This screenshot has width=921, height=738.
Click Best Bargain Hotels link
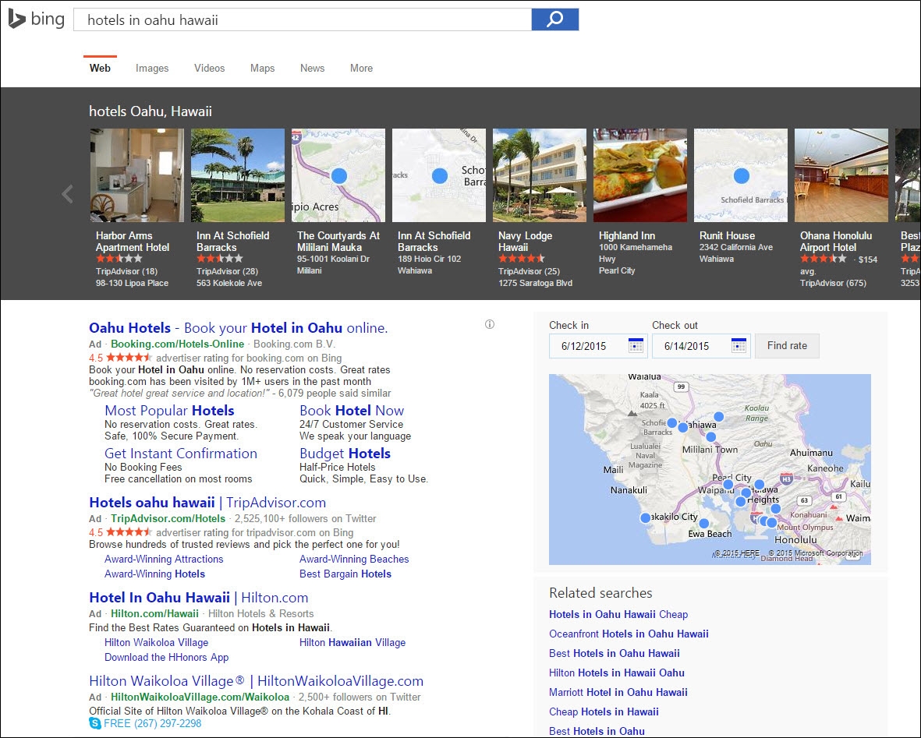pyautogui.click(x=345, y=574)
